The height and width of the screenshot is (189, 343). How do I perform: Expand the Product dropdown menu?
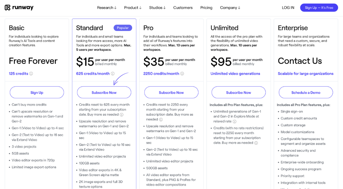click(x=133, y=8)
